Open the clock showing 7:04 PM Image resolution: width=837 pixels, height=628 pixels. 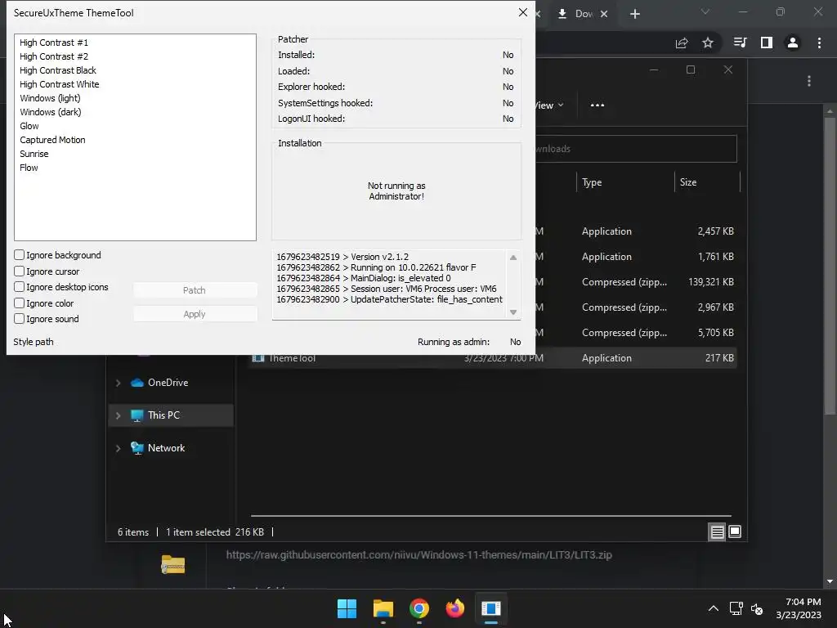[x=798, y=608]
